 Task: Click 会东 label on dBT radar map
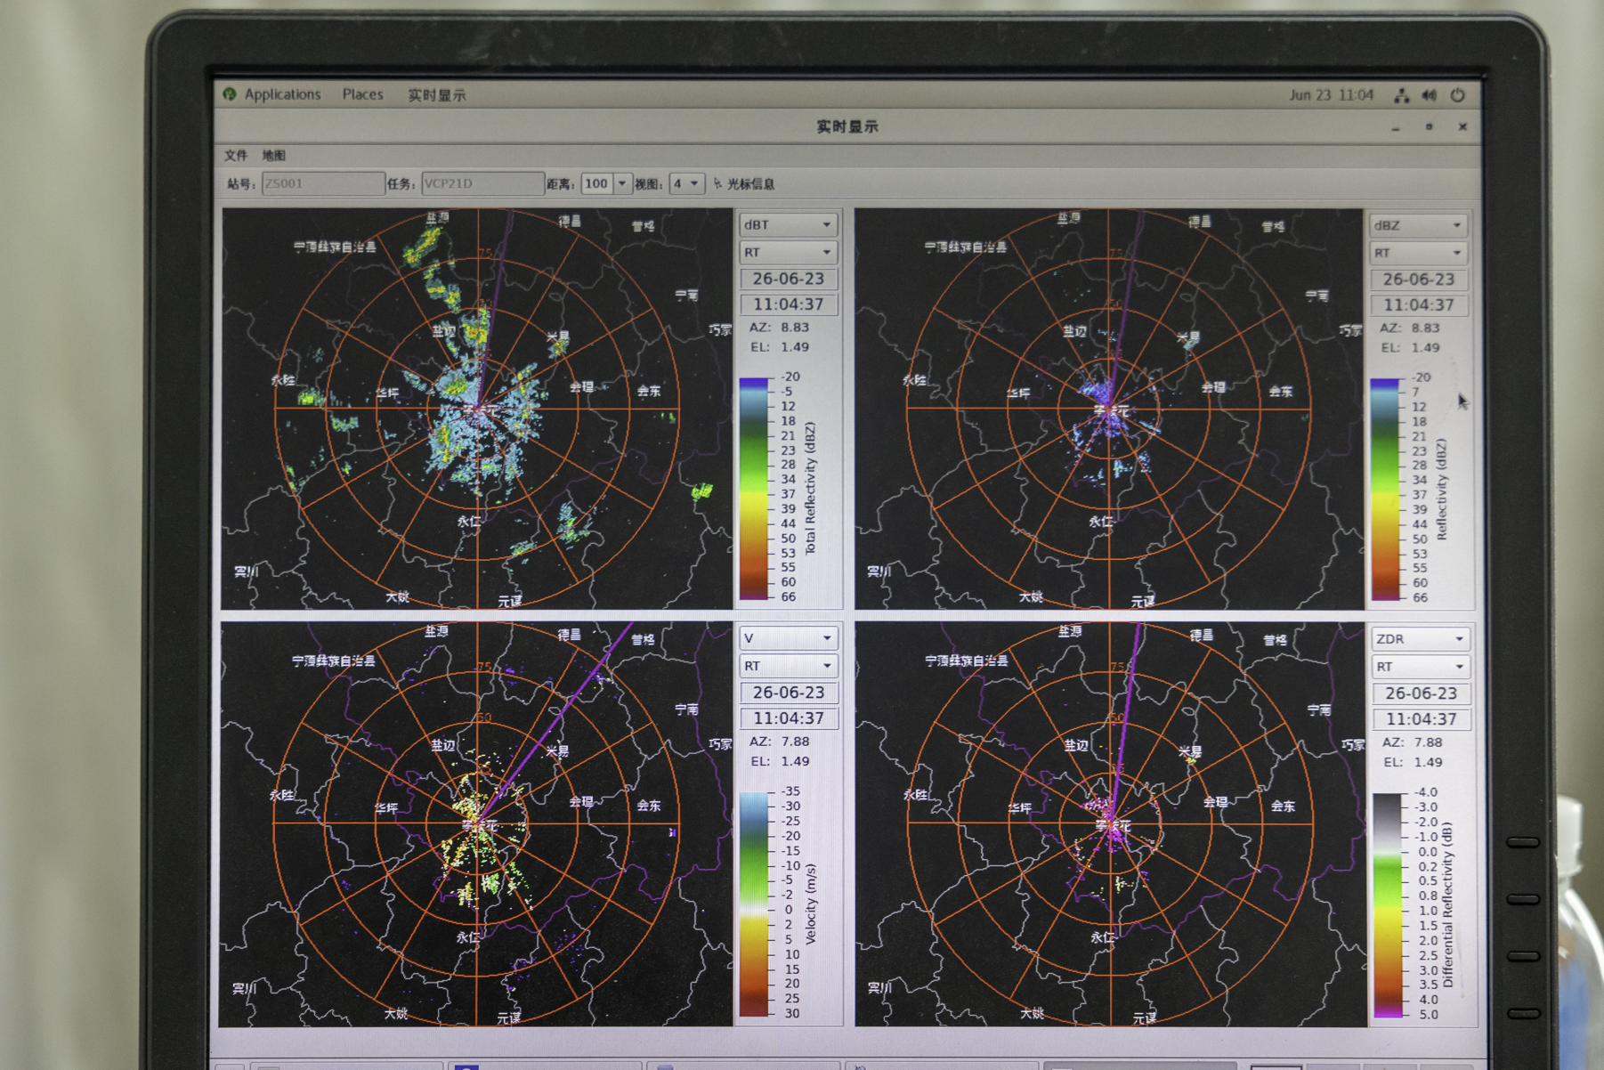click(649, 391)
